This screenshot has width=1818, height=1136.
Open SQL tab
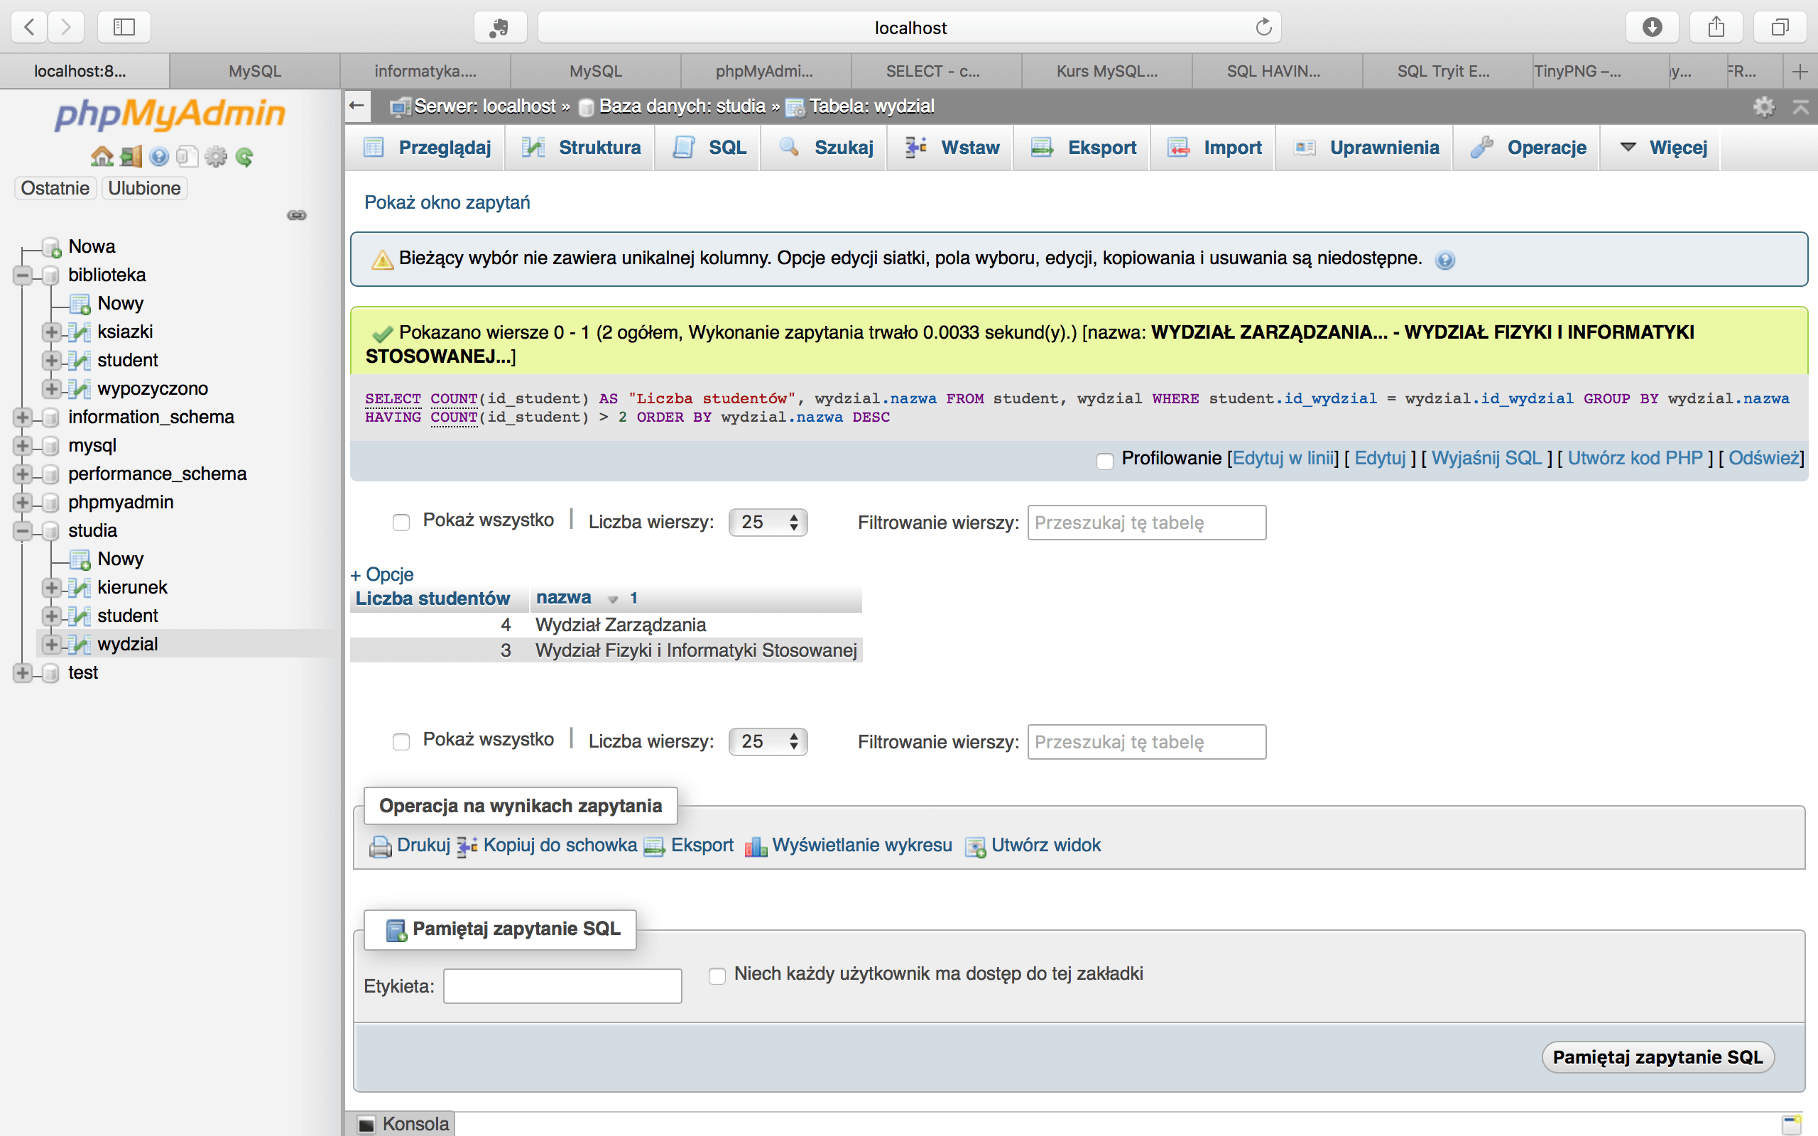pyautogui.click(x=710, y=147)
